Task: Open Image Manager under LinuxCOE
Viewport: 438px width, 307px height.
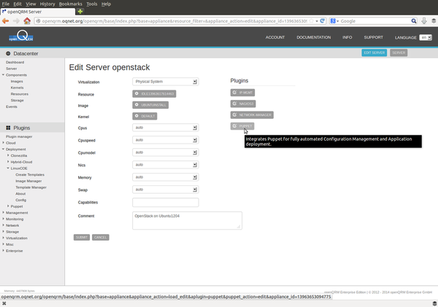Action: coord(28,181)
